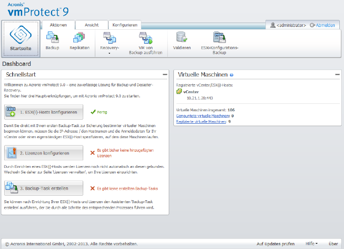
Task: Open the Recovery tool icon
Action: click(109, 38)
